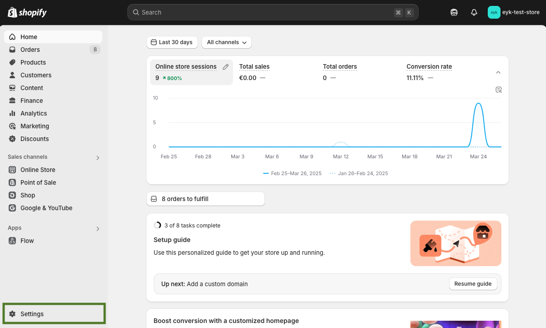This screenshot has height=328, width=546.
Task: Click the Feb 25–Mar 26, 2025 legend entry
Action: tap(293, 173)
